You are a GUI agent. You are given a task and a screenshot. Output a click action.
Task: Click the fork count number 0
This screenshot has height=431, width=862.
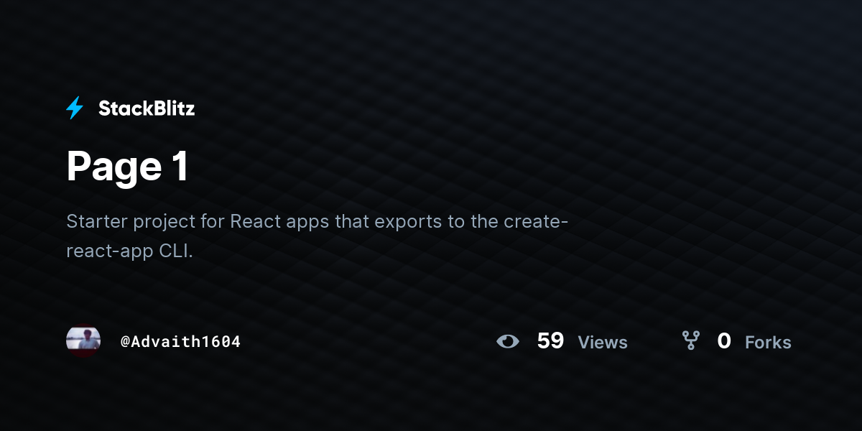724,340
